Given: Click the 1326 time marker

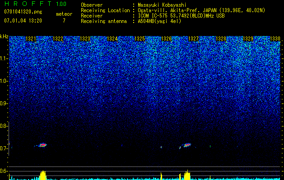Looking at the screenshot, I should tap(167, 39).
